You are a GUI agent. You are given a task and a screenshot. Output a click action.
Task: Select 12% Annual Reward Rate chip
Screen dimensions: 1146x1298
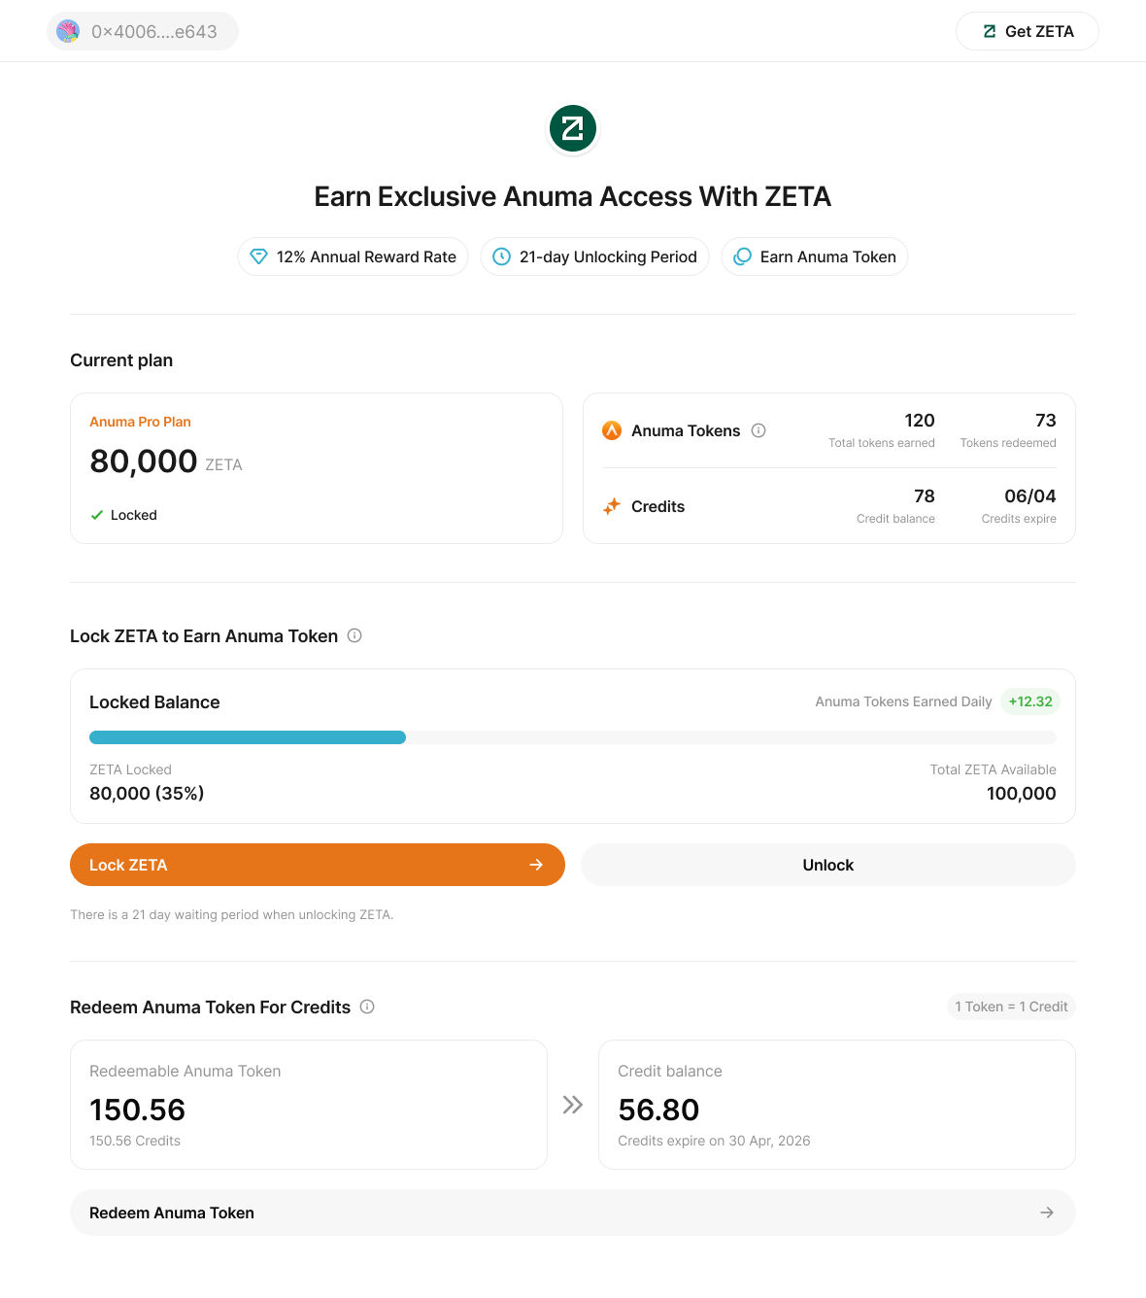click(354, 256)
